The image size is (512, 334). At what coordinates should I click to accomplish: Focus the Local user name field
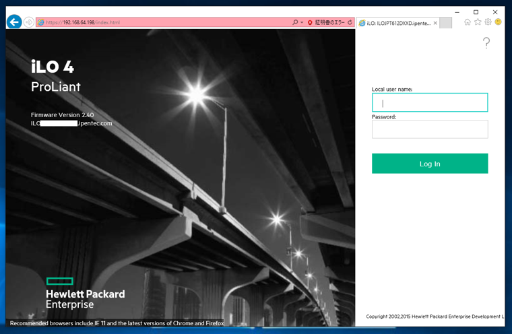coord(430,102)
